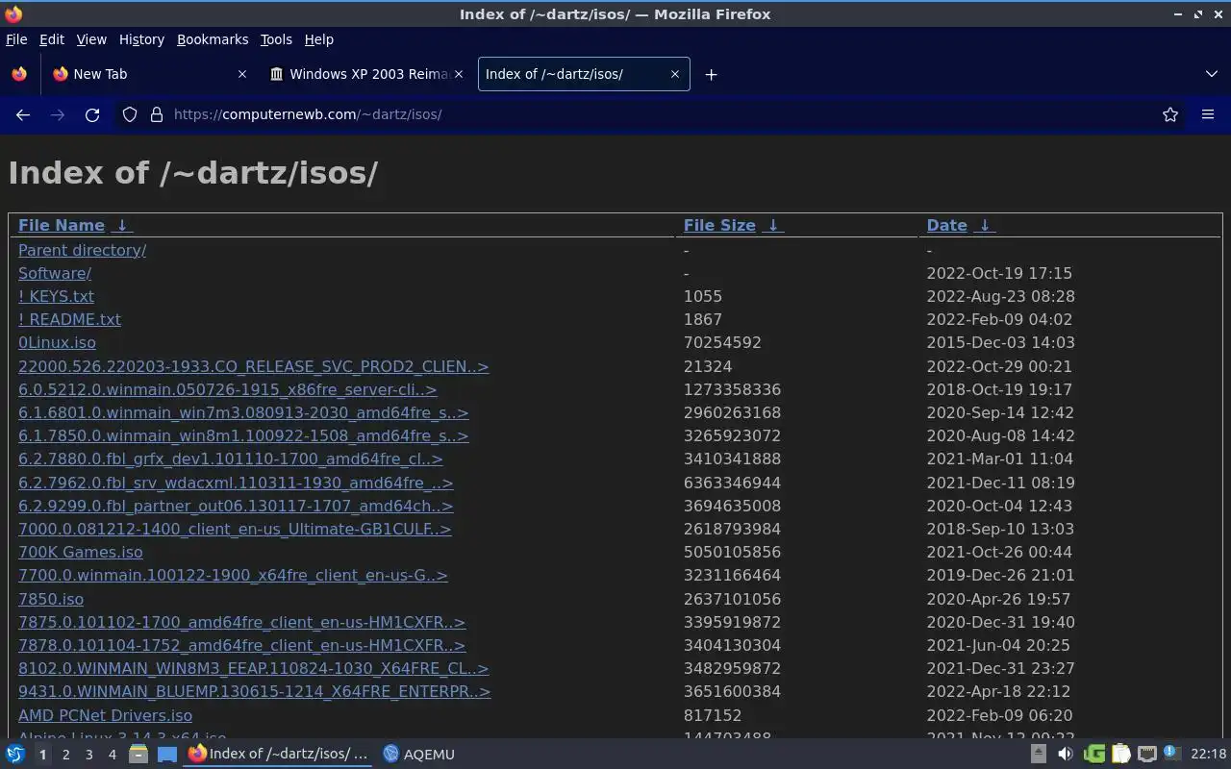Open the tracking protection shield icon
This screenshot has width=1231, height=769.
tap(130, 114)
